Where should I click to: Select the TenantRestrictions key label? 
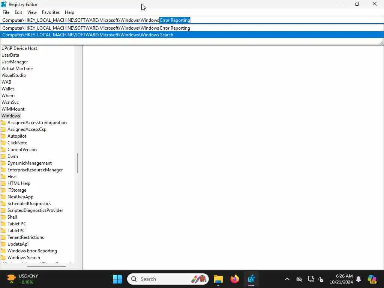(x=26, y=237)
